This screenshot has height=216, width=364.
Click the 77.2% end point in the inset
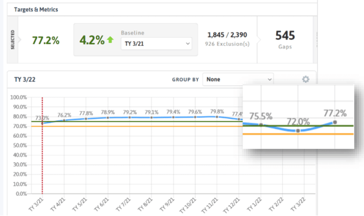click(335, 122)
